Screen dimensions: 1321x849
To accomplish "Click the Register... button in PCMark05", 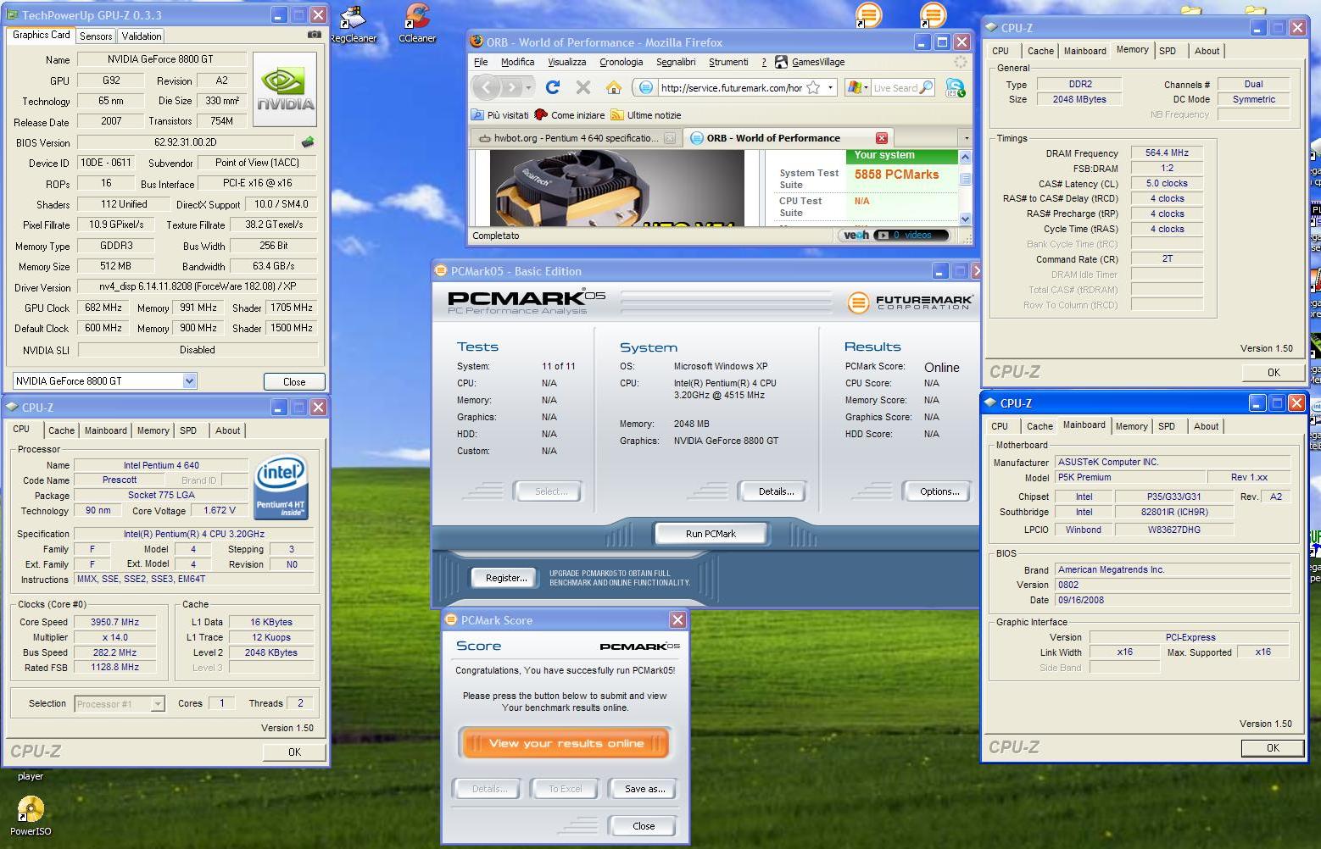I will [505, 578].
